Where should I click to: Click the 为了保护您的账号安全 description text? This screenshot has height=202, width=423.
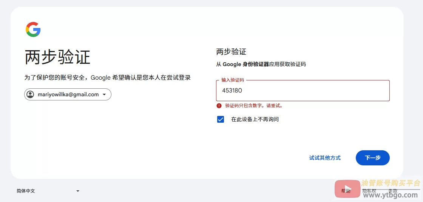coord(107,78)
